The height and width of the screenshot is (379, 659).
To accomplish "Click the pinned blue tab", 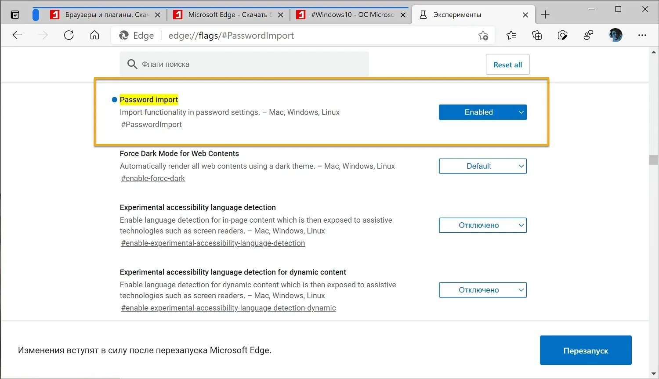I will [36, 15].
